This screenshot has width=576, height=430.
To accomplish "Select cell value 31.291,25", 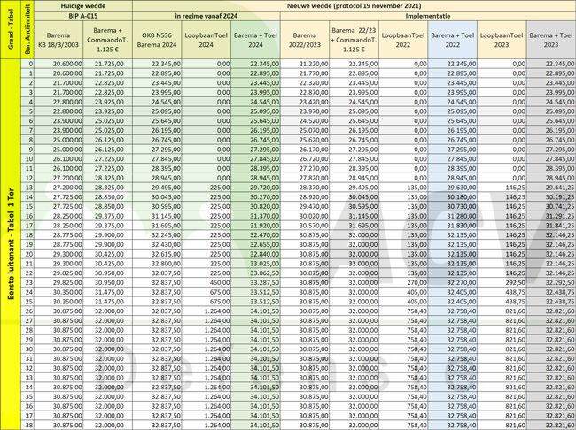I will pyautogui.click(x=560, y=216).
